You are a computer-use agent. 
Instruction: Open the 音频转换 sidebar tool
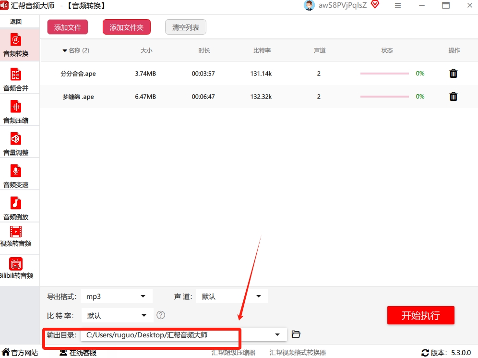16,45
